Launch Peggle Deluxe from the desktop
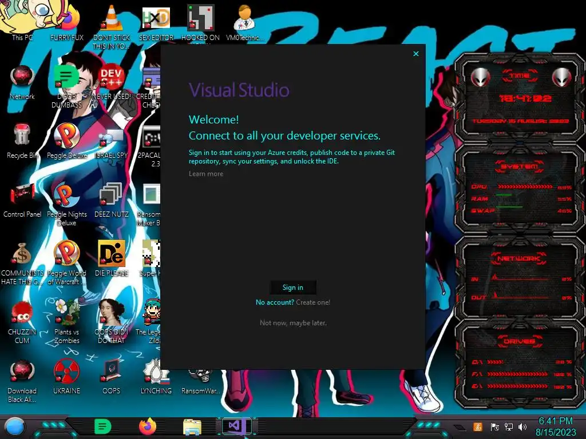586x439 pixels. (66, 141)
